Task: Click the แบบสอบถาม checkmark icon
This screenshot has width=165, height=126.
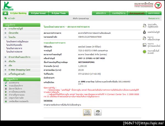Action: tap(6, 83)
